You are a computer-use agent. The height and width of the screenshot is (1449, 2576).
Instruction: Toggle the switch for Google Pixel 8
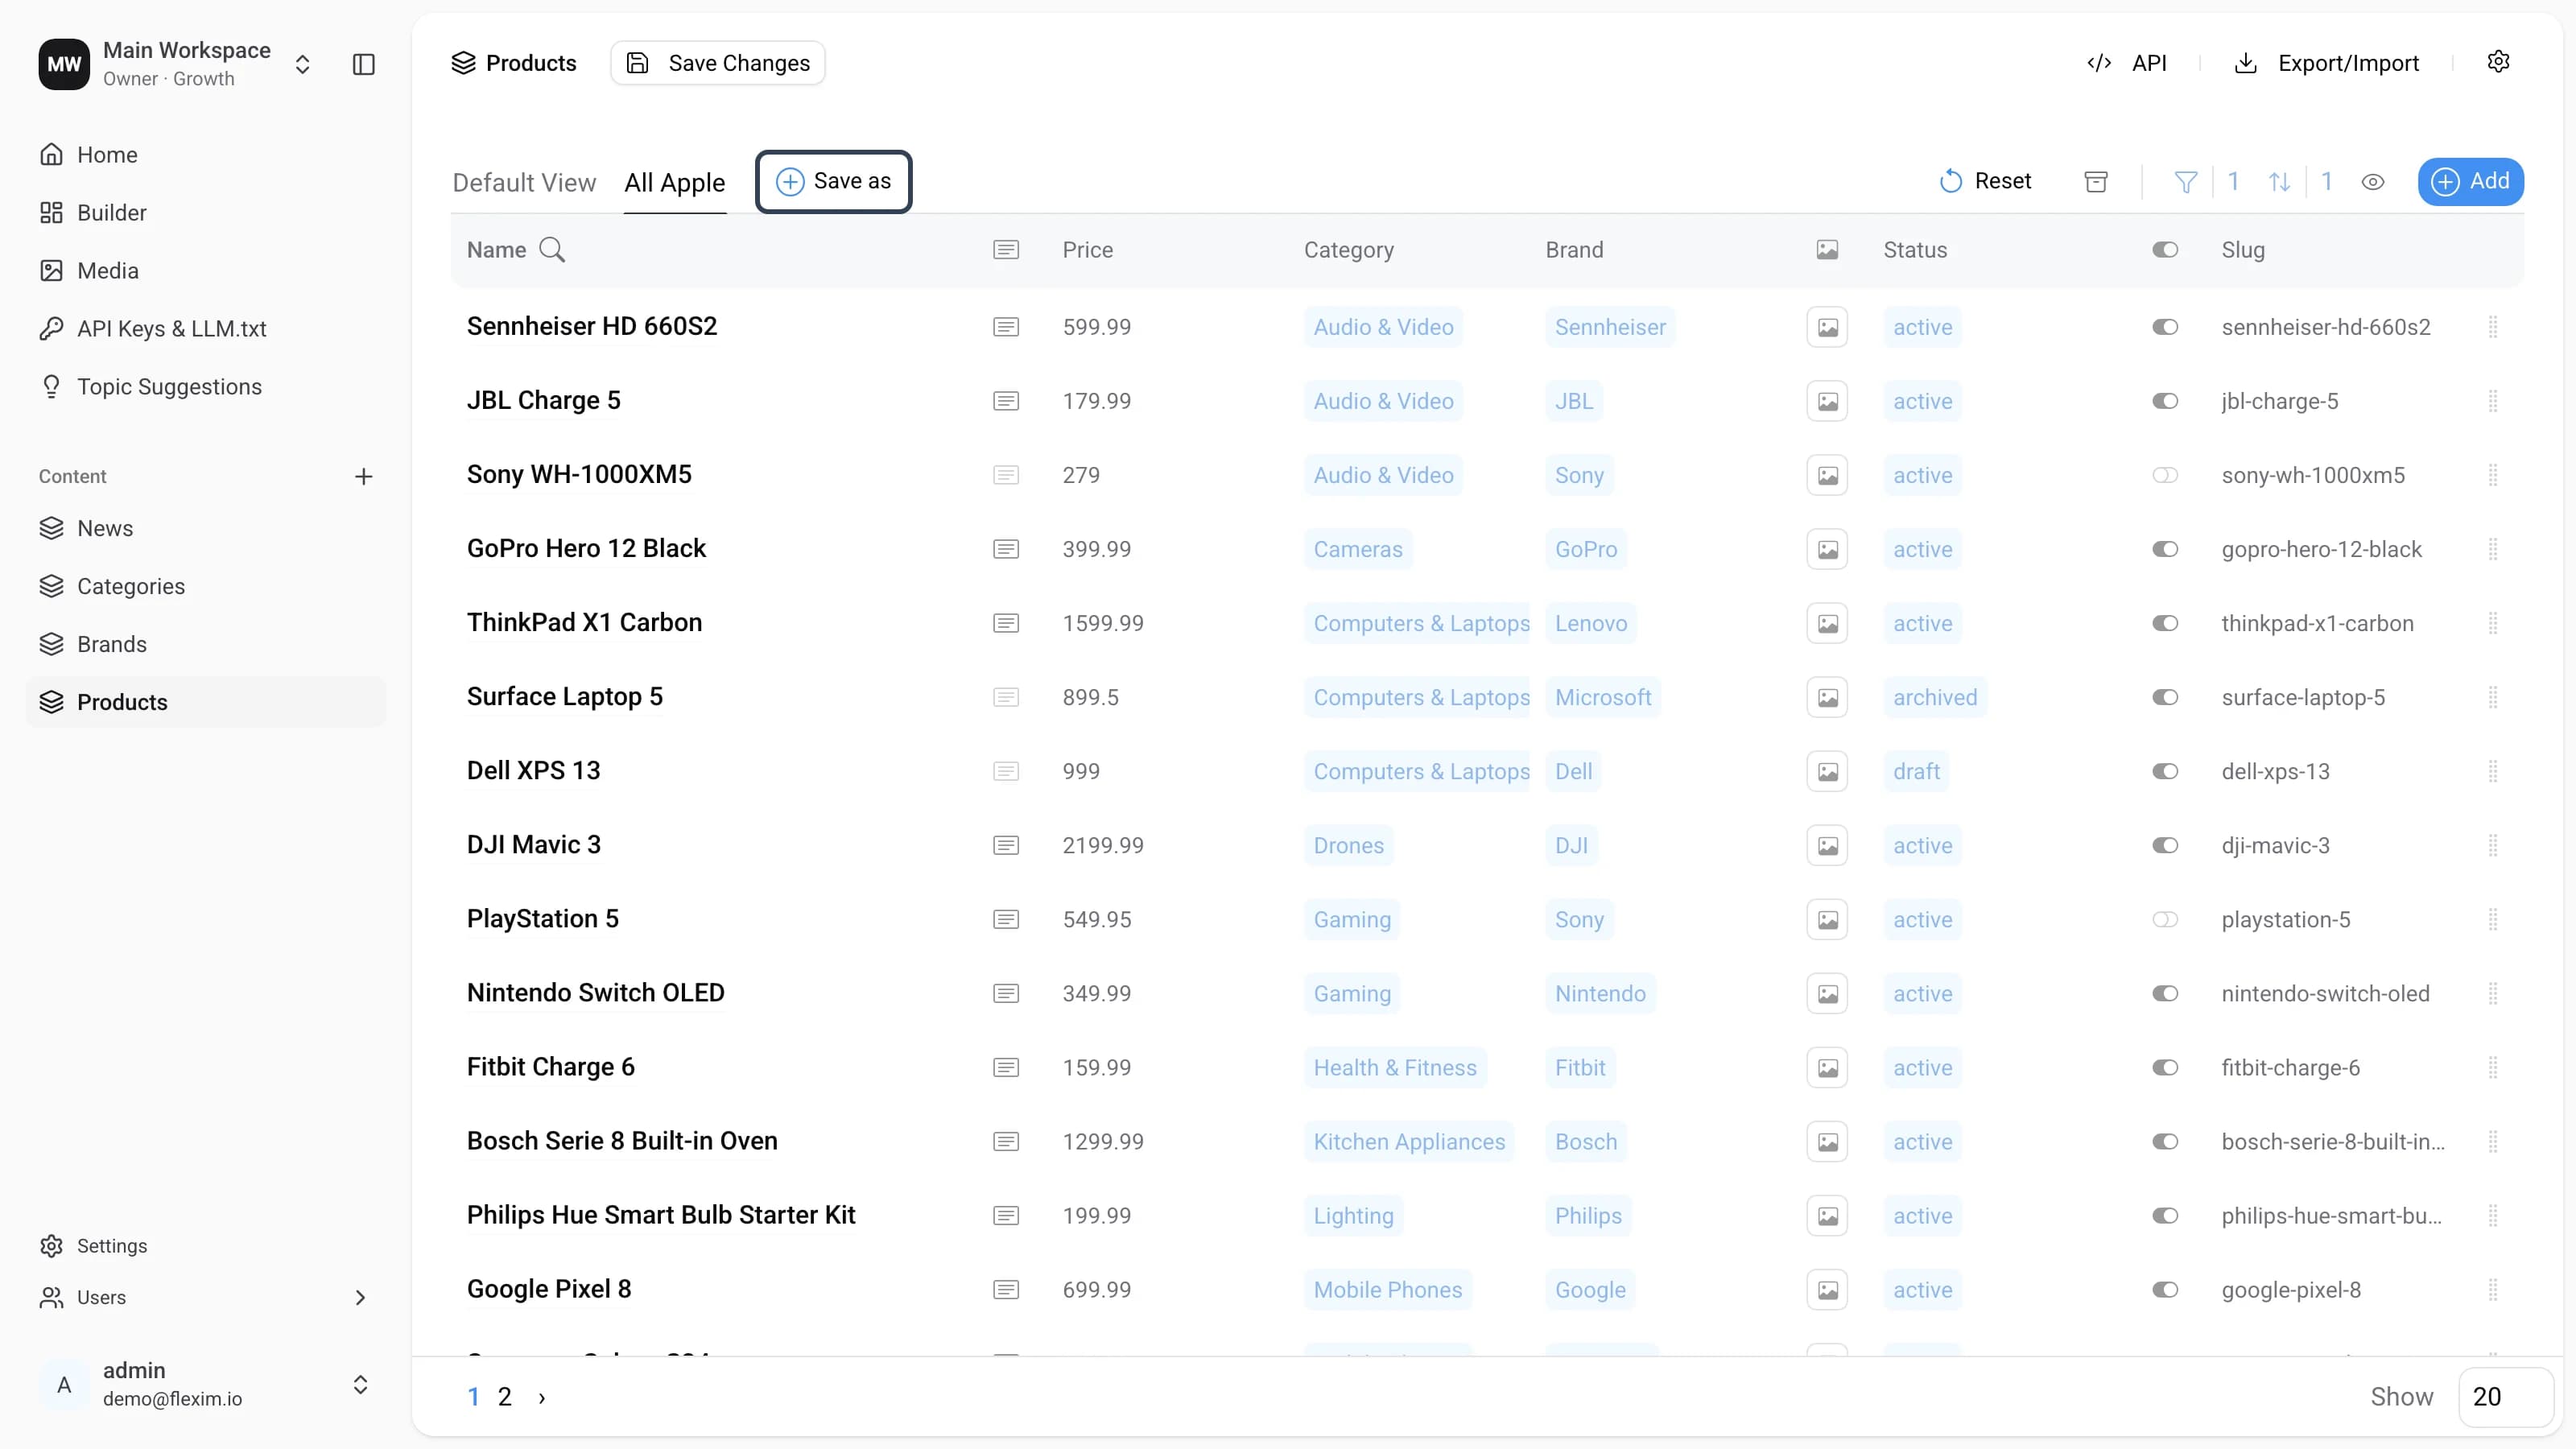pyautogui.click(x=2165, y=1289)
